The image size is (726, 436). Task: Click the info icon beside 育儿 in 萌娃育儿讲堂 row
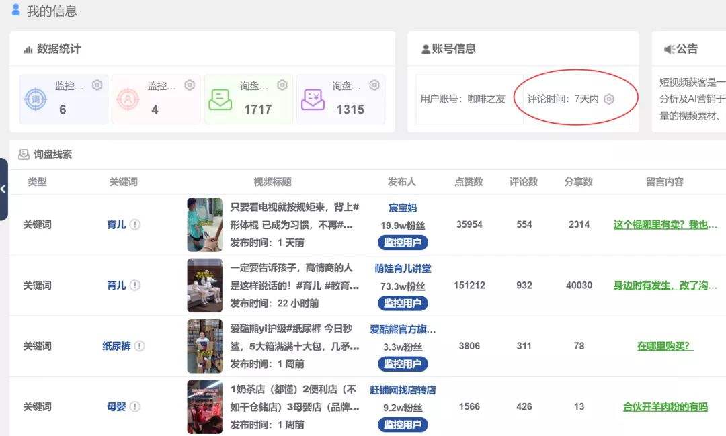(134, 285)
